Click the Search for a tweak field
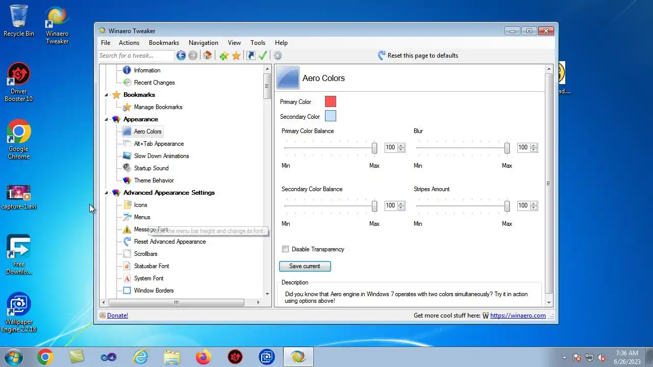The width and height of the screenshot is (653, 367). [136, 56]
